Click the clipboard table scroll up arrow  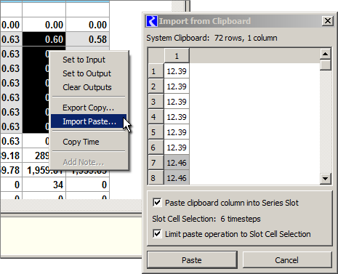[326, 54]
